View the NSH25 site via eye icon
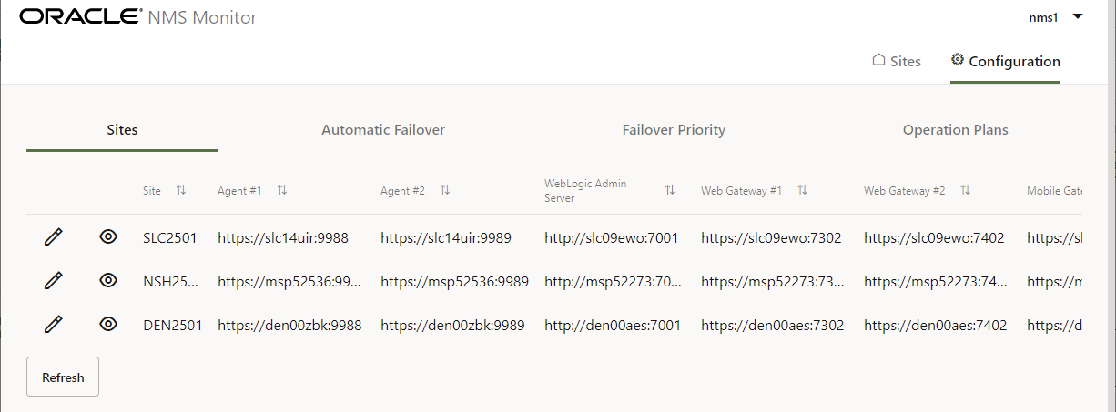This screenshot has width=1116, height=412. [108, 281]
